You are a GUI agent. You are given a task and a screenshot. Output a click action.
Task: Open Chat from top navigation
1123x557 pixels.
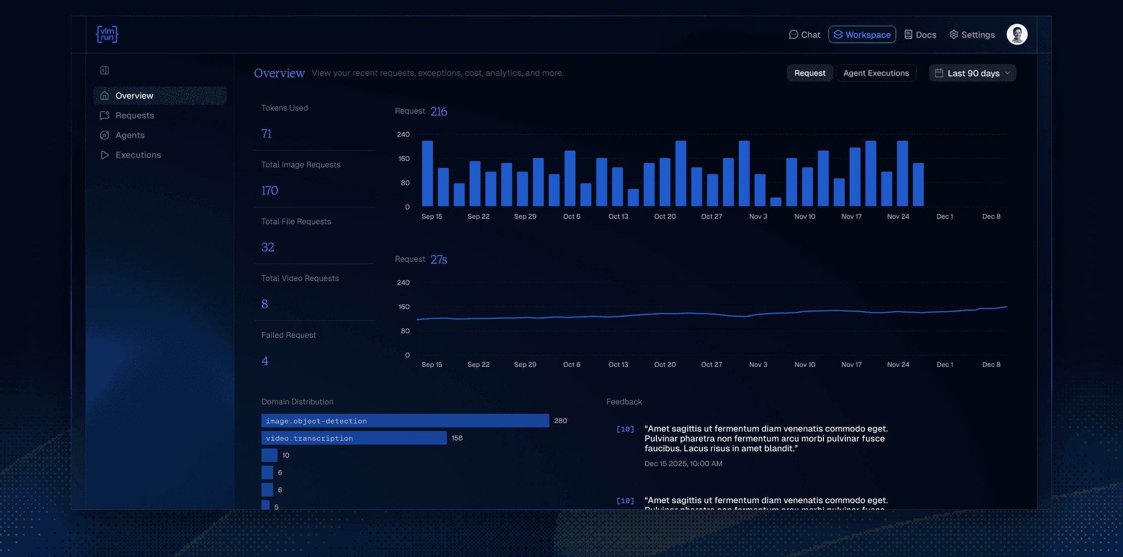click(x=805, y=35)
